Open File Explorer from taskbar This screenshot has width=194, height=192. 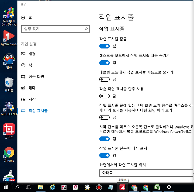[41, 187]
